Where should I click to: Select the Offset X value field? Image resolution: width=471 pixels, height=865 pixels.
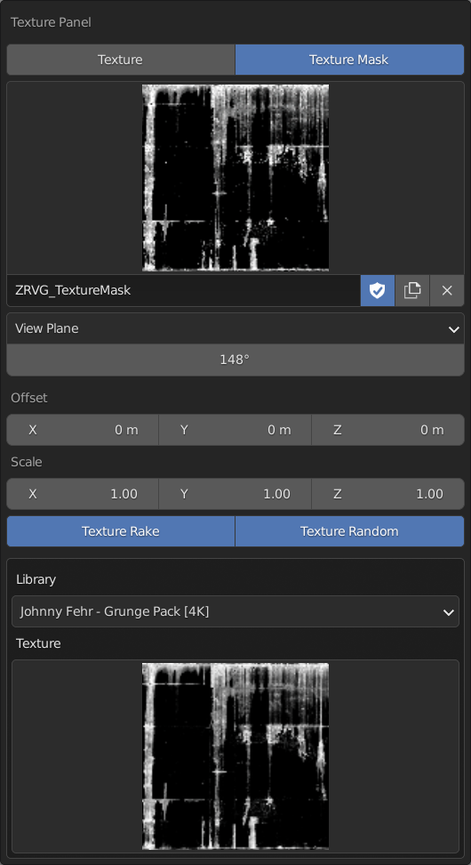(x=83, y=430)
